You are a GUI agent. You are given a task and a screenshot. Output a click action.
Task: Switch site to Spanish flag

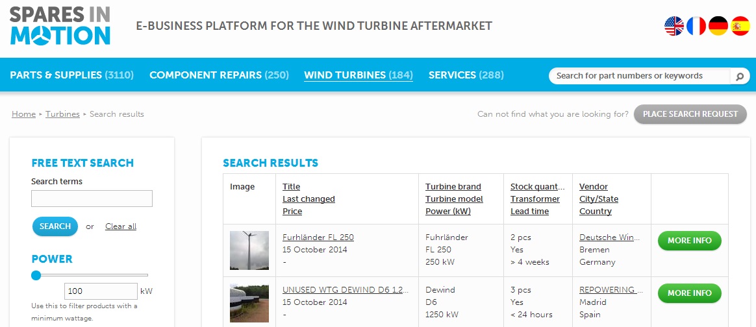[x=740, y=26]
